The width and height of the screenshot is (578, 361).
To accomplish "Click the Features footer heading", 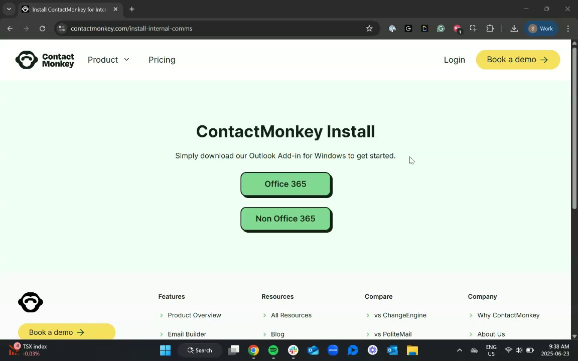I will [172, 296].
